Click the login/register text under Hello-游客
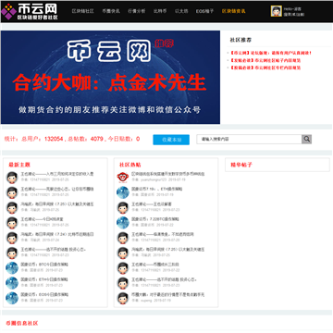Image resolution: width=333 pixels, height=333 pixels. (x=294, y=15)
